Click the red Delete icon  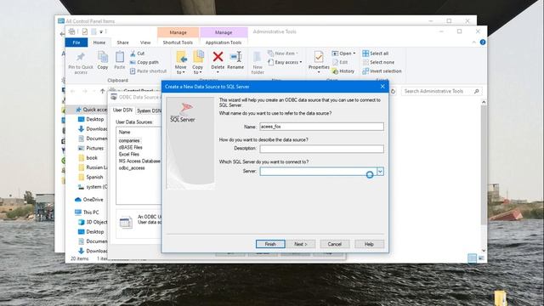[218, 57]
